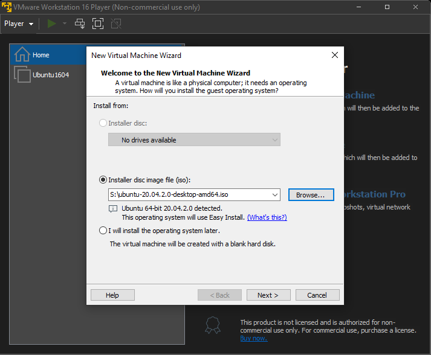Choose the Installer disc radio button

(103, 123)
